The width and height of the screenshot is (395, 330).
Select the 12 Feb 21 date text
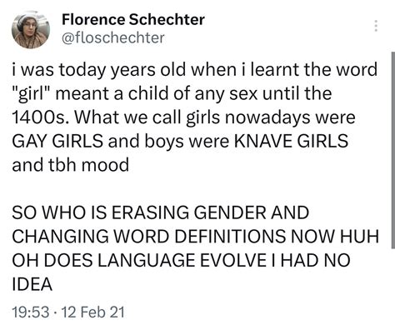pyautogui.click(x=92, y=312)
